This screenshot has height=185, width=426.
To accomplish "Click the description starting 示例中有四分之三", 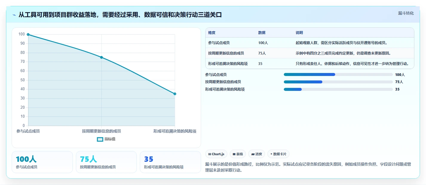I will click(343, 53).
